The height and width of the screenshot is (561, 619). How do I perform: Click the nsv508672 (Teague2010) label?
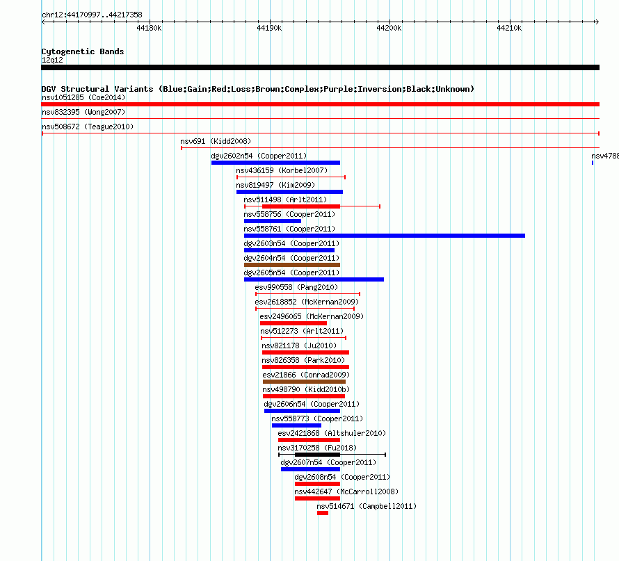tap(88, 127)
